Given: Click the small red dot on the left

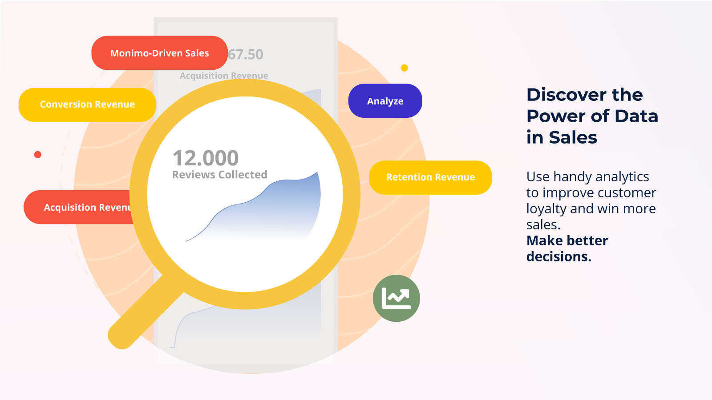Looking at the screenshot, I should (38, 155).
